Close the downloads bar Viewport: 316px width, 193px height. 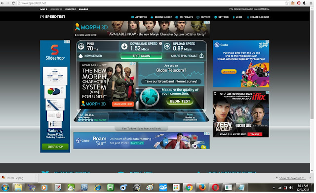(311, 178)
